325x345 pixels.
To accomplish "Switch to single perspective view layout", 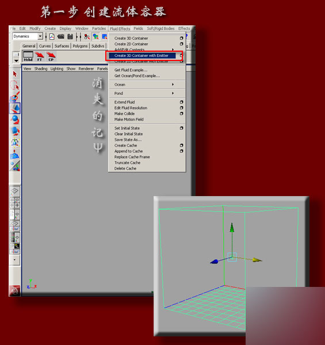I will (x=15, y=191).
